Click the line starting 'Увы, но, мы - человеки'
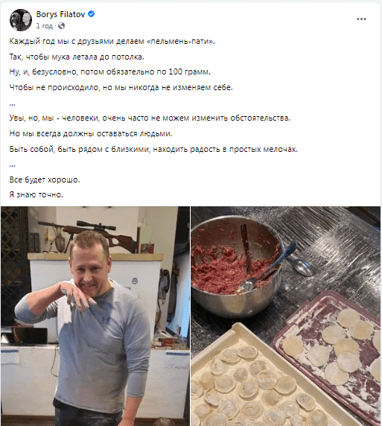Screen dimensions: 382x426 coord(150,118)
